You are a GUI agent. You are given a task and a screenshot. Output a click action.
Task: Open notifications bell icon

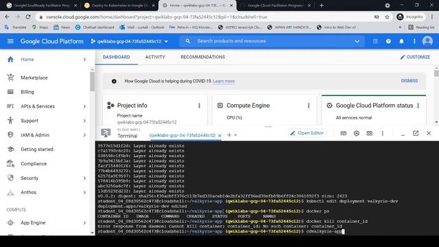click(x=401, y=41)
